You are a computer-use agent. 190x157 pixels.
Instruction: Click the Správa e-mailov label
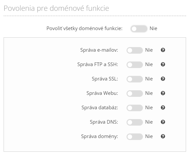coord(99,50)
